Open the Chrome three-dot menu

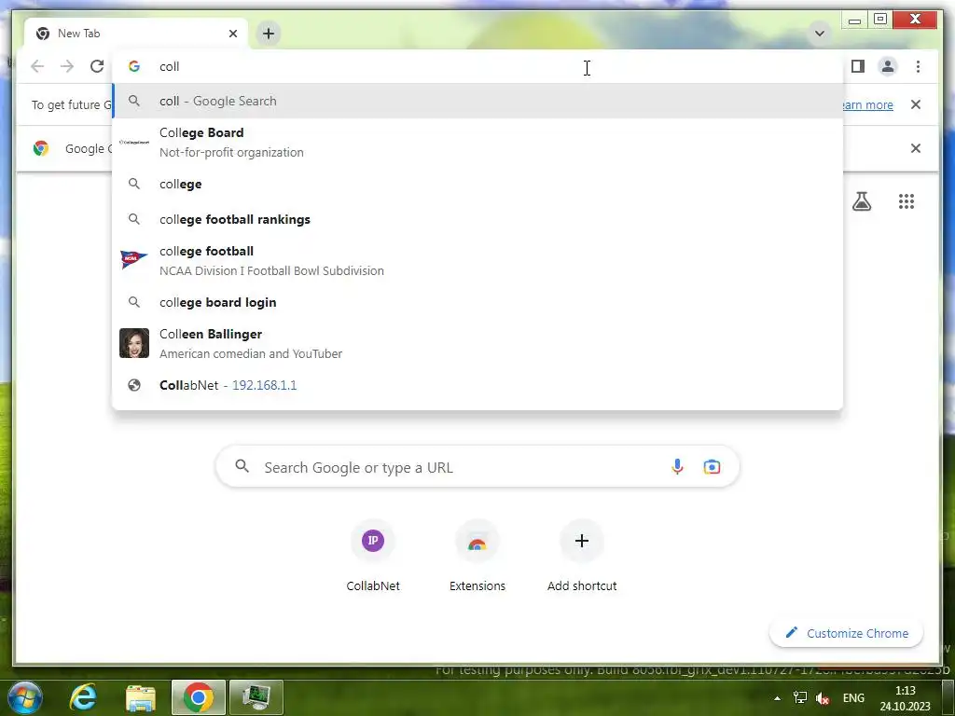pyautogui.click(x=918, y=66)
